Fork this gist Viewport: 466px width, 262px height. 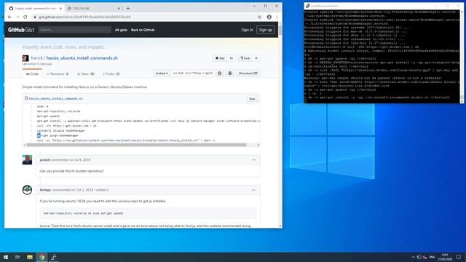245,58
